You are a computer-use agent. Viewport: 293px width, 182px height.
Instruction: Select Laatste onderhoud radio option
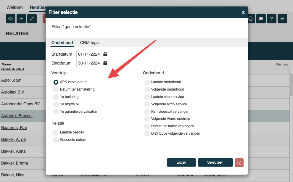tap(147, 82)
